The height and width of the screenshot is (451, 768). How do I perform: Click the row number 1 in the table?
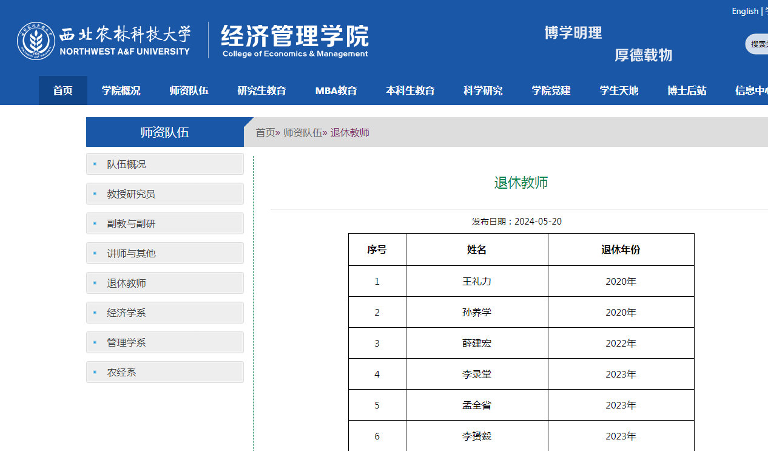[377, 281]
